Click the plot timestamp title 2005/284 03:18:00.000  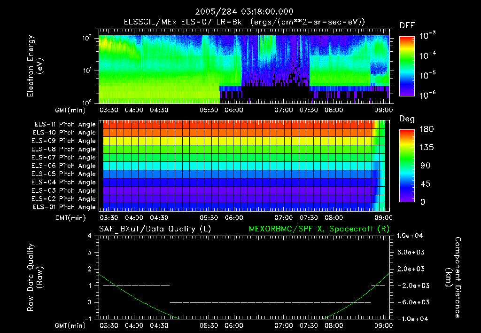tap(244, 12)
